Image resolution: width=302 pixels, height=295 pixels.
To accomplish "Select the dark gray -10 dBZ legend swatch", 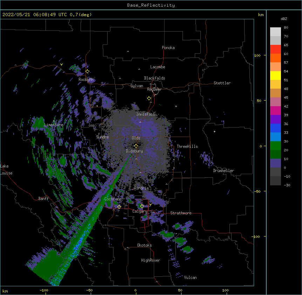I will (x=275, y=181).
